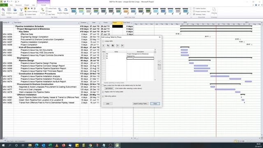Click the Copy Row icon in lookup dialog
The height and width of the screenshot is (148, 263).
tap(108, 46)
